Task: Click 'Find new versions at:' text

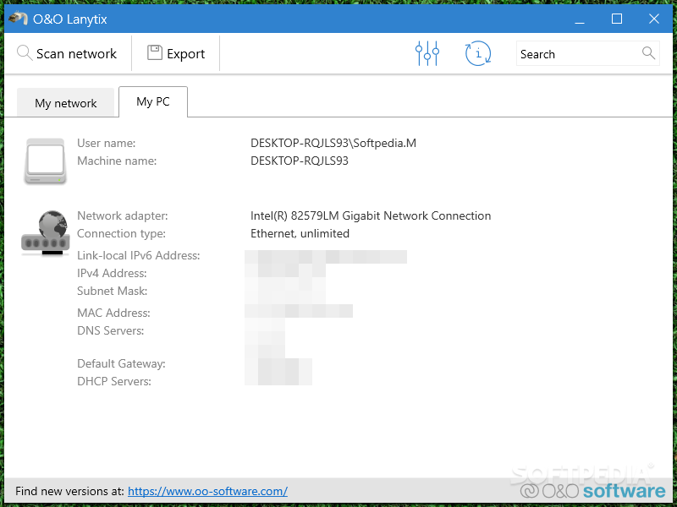Action: pos(69,491)
